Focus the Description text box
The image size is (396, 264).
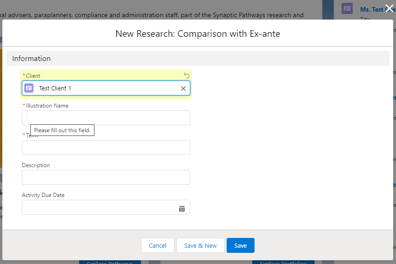tap(106, 177)
